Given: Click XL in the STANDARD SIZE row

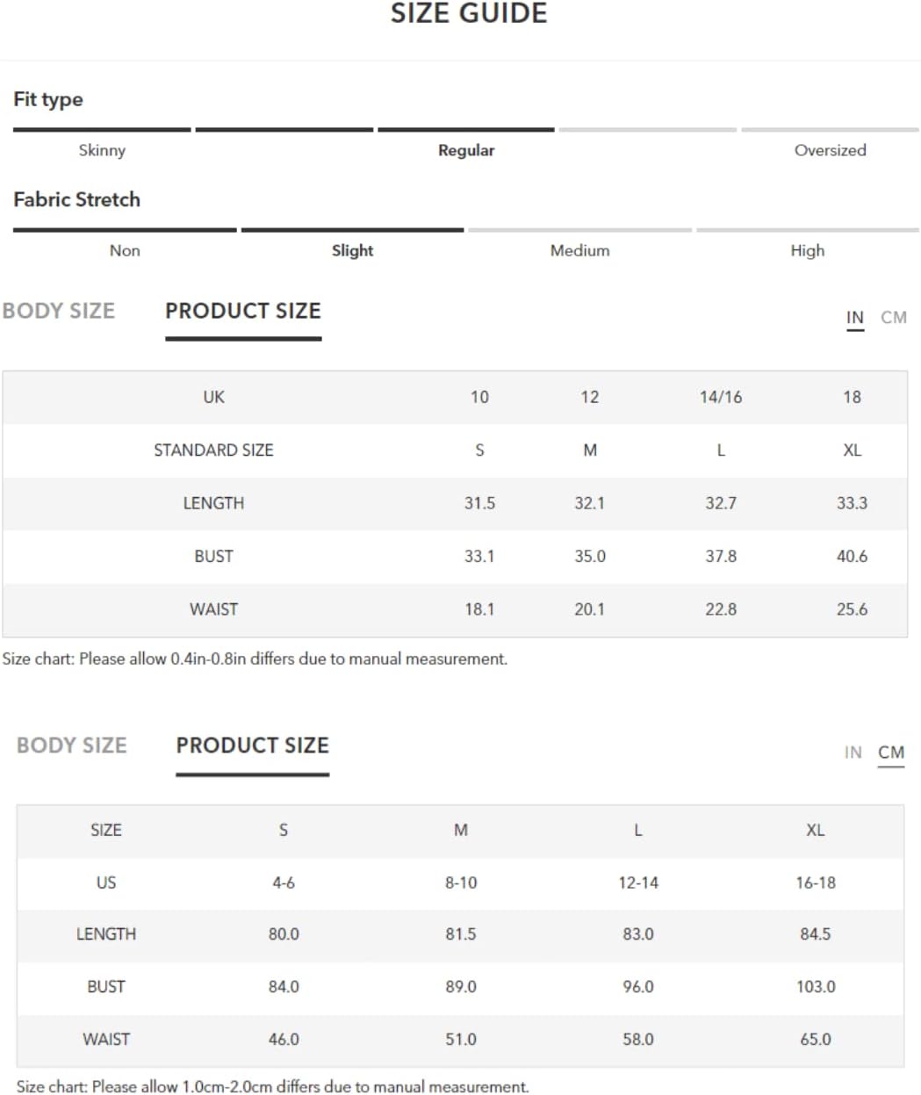Looking at the screenshot, I should pos(852,450).
